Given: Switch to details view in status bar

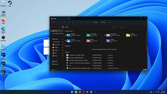Looking at the screenshot, I should 144,70.
